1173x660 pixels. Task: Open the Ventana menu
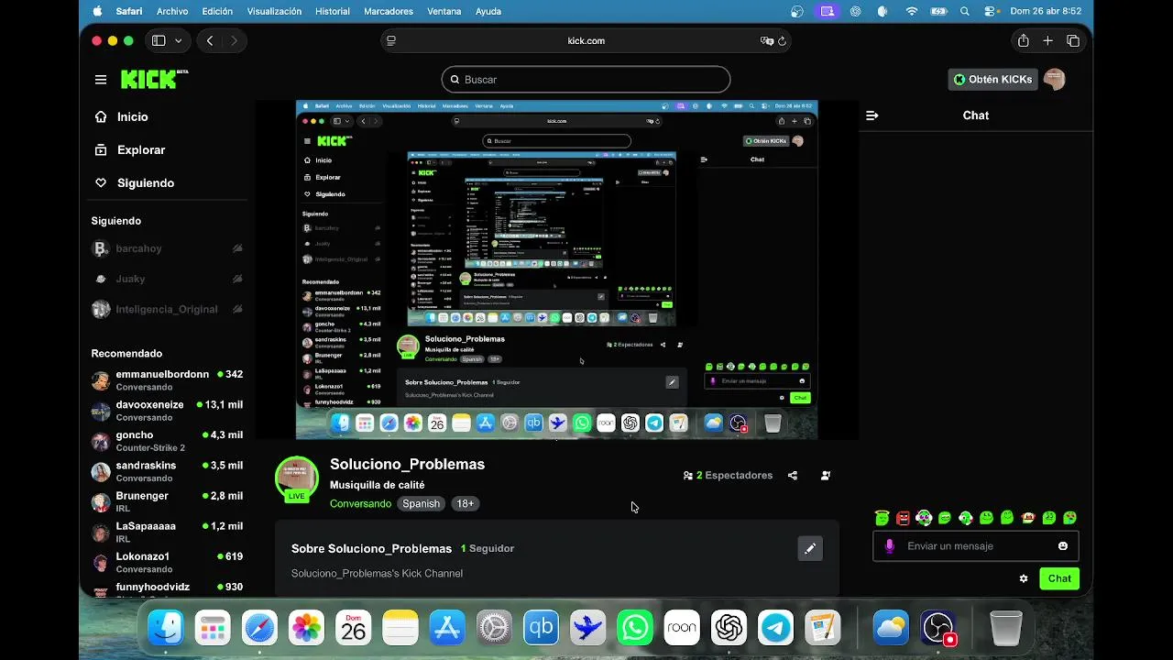[444, 11]
